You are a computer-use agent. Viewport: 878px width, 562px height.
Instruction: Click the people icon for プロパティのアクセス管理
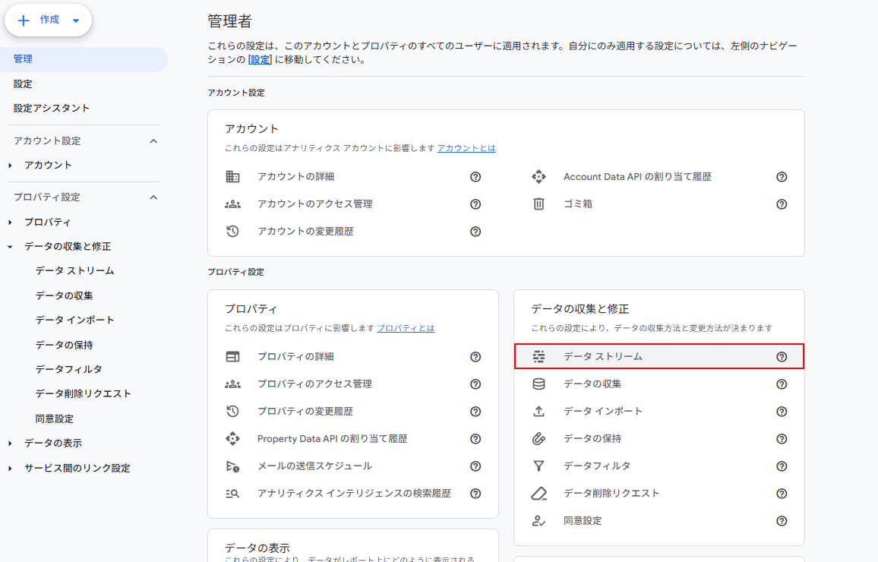pyautogui.click(x=232, y=384)
